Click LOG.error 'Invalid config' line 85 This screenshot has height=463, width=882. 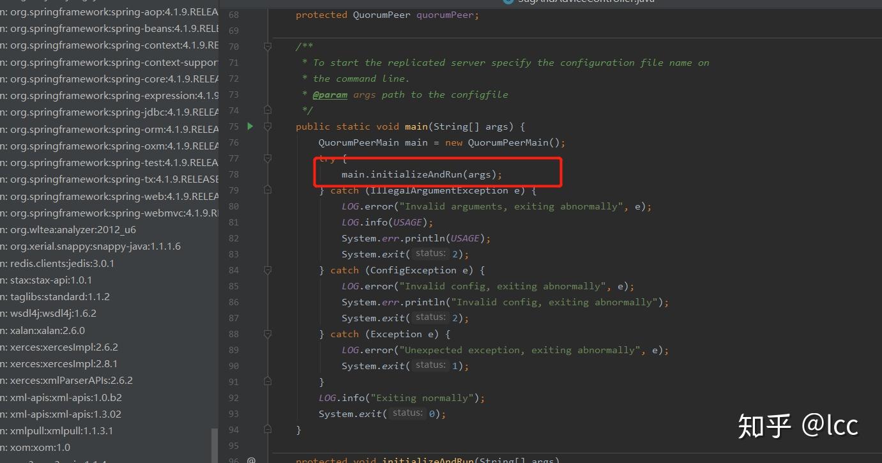pos(488,286)
